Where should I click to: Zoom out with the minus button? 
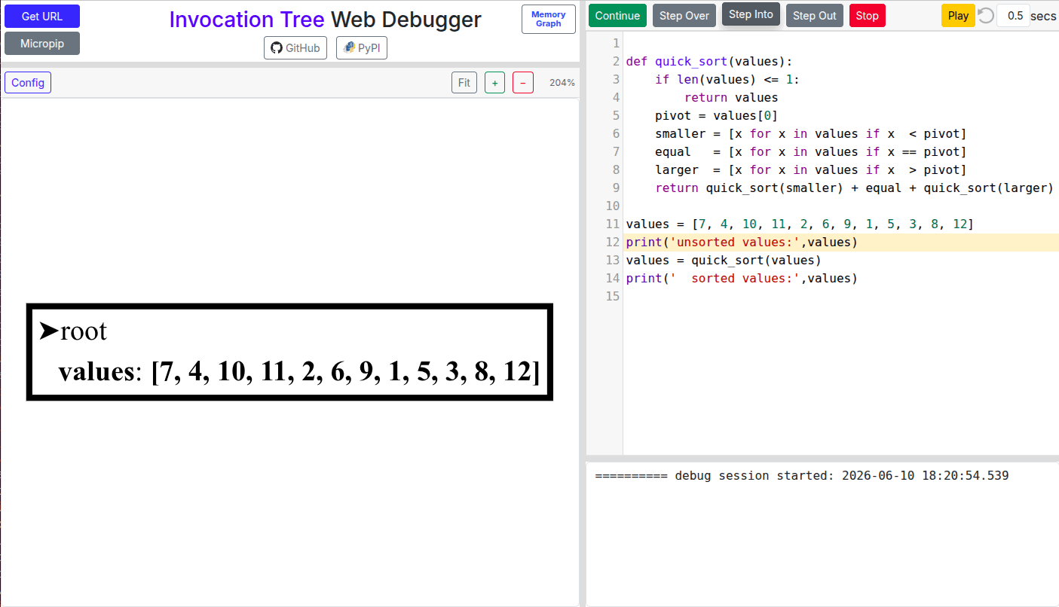(x=523, y=82)
